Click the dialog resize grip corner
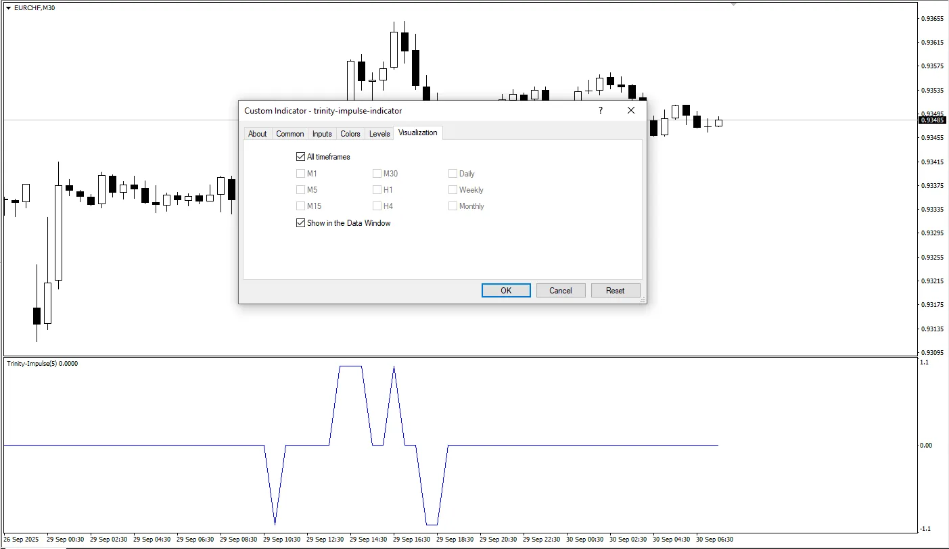The height and width of the screenshot is (549, 949). coord(642,299)
